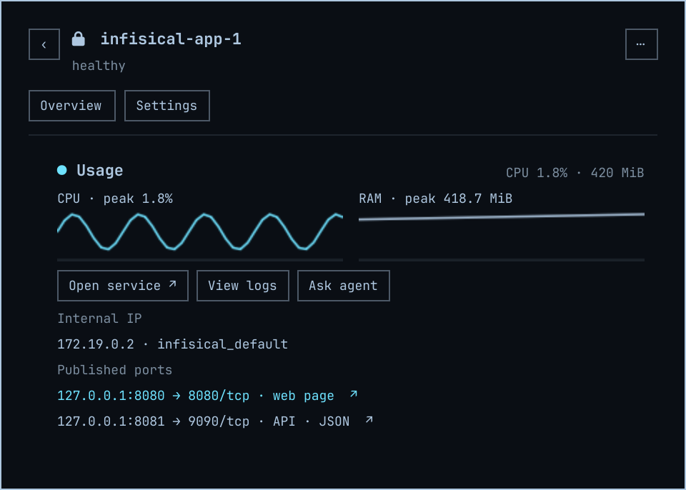
Task: Click the 172.19.0.2 · infisical_default value
Action: click(x=173, y=344)
